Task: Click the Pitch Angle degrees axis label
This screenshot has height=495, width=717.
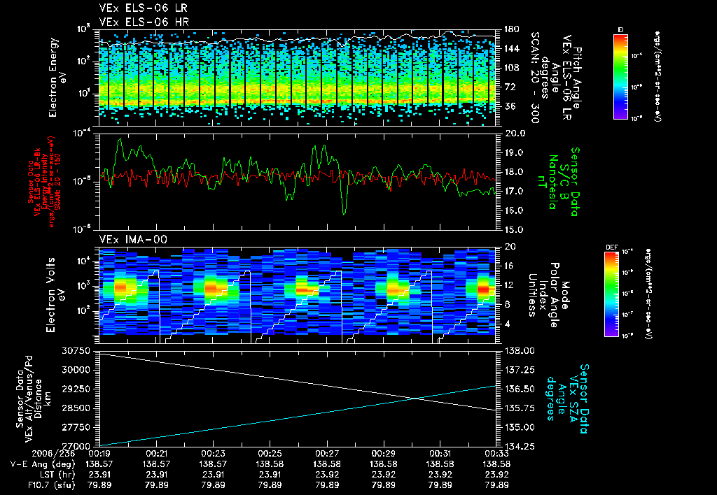Action: (556, 78)
